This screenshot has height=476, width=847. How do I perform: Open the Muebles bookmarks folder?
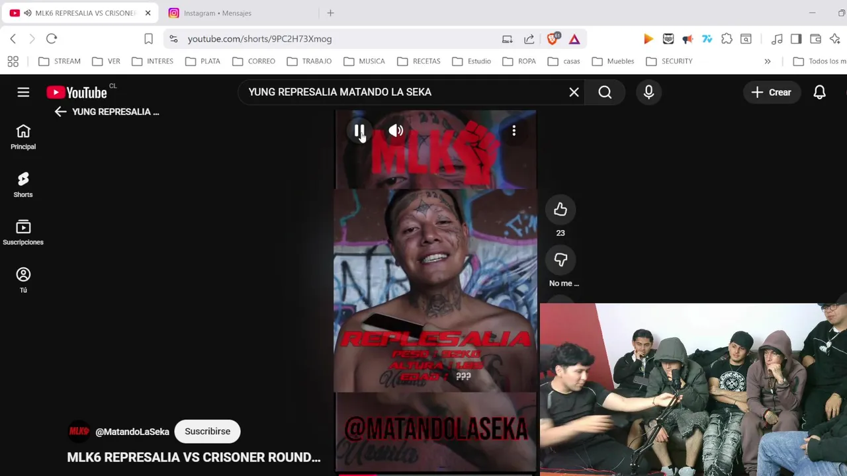coord(613,61)
